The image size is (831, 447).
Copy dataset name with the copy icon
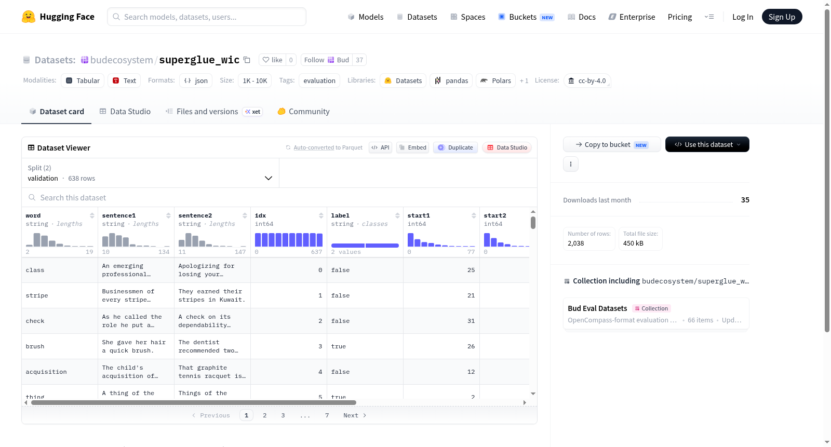tap(247, 60)
